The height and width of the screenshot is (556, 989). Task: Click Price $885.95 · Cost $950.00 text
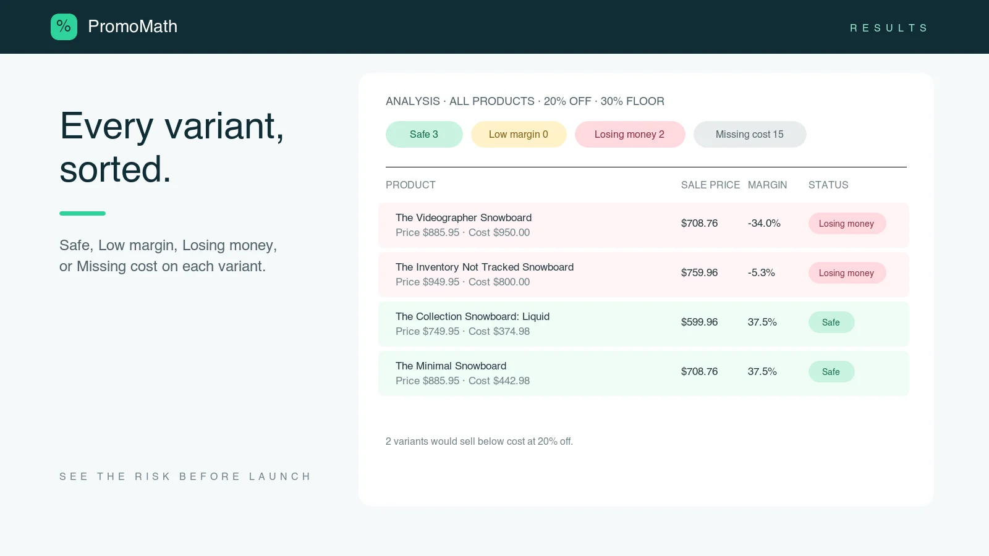[462, 232]
